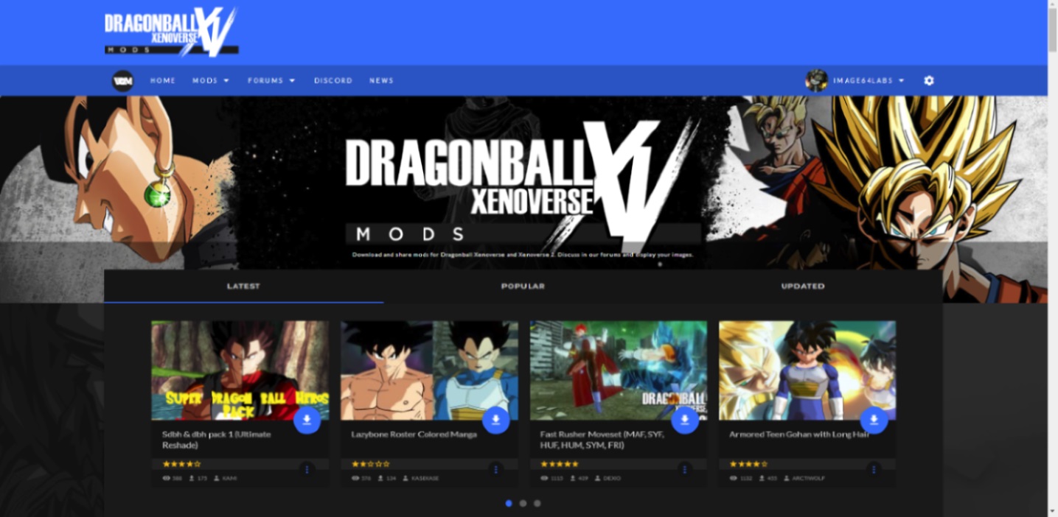Image resolution: width=1058 pixels, height=517 pixels.
Task: Click the scrollbar down arrow
Action: [x=1053, y=511]
